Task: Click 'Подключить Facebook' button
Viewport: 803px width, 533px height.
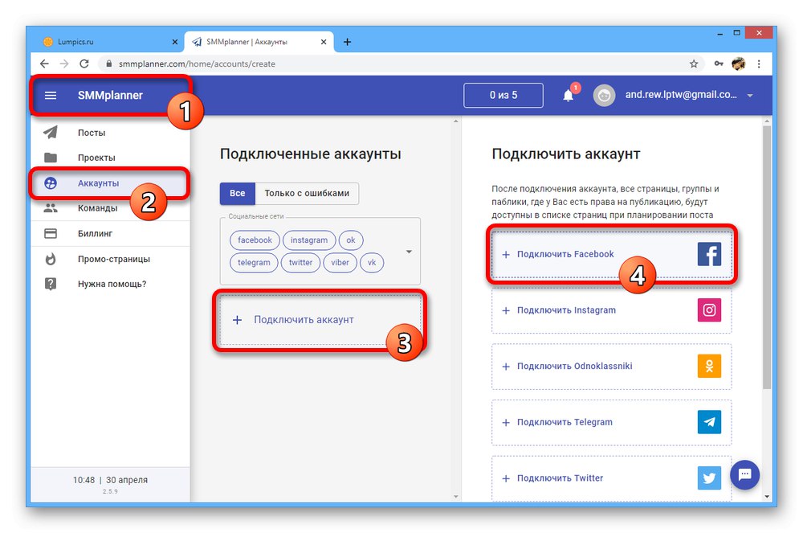Action: click(611, 254)
